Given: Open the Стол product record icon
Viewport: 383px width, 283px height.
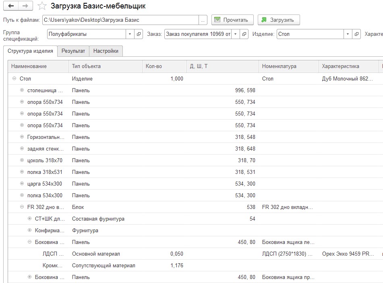Looking at the screenshot, I should pos(356,34).
